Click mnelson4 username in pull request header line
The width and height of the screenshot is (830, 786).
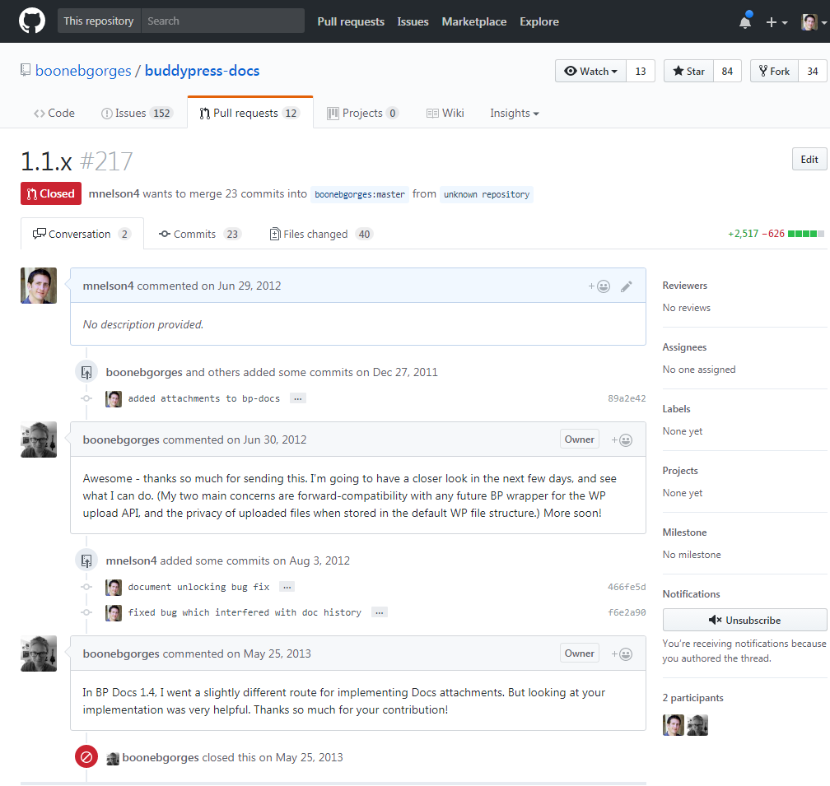[x=114, y=193]
